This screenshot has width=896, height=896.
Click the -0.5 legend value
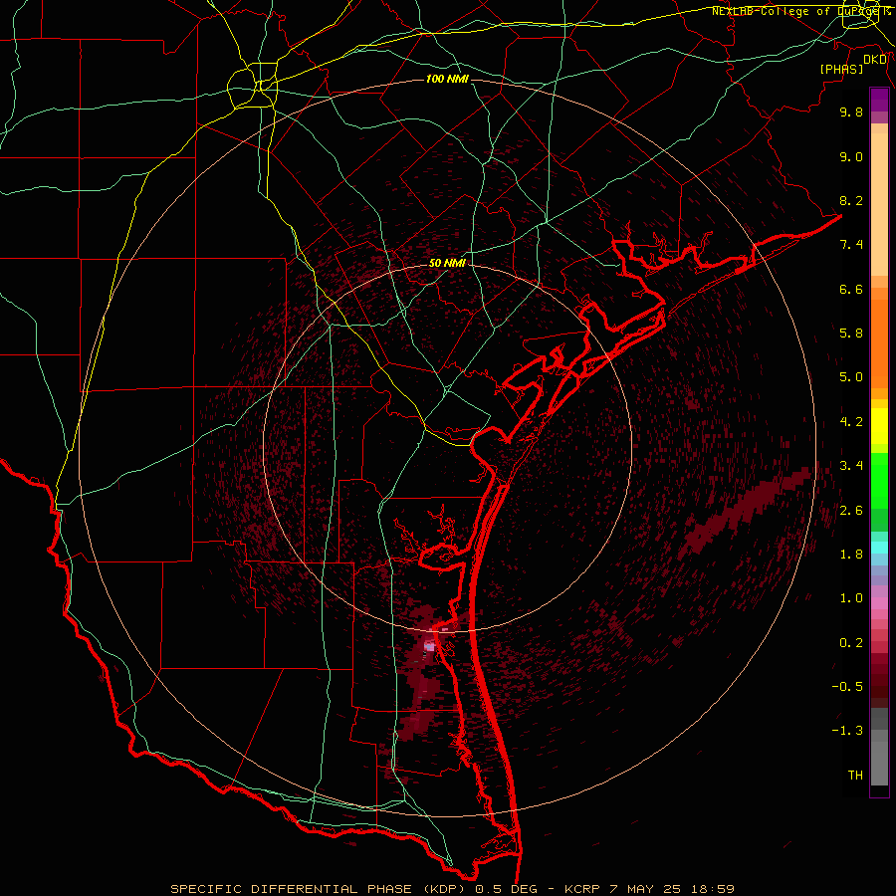tap(847, 687)
